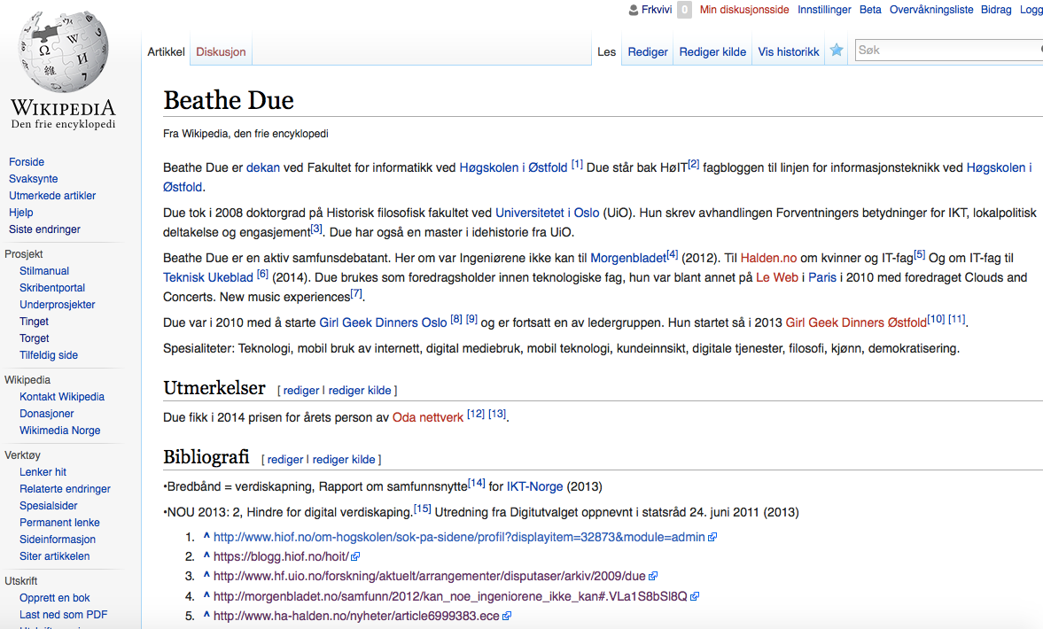
Task: Open Sideinformasjon sidebar link
Action: point(58,540)
